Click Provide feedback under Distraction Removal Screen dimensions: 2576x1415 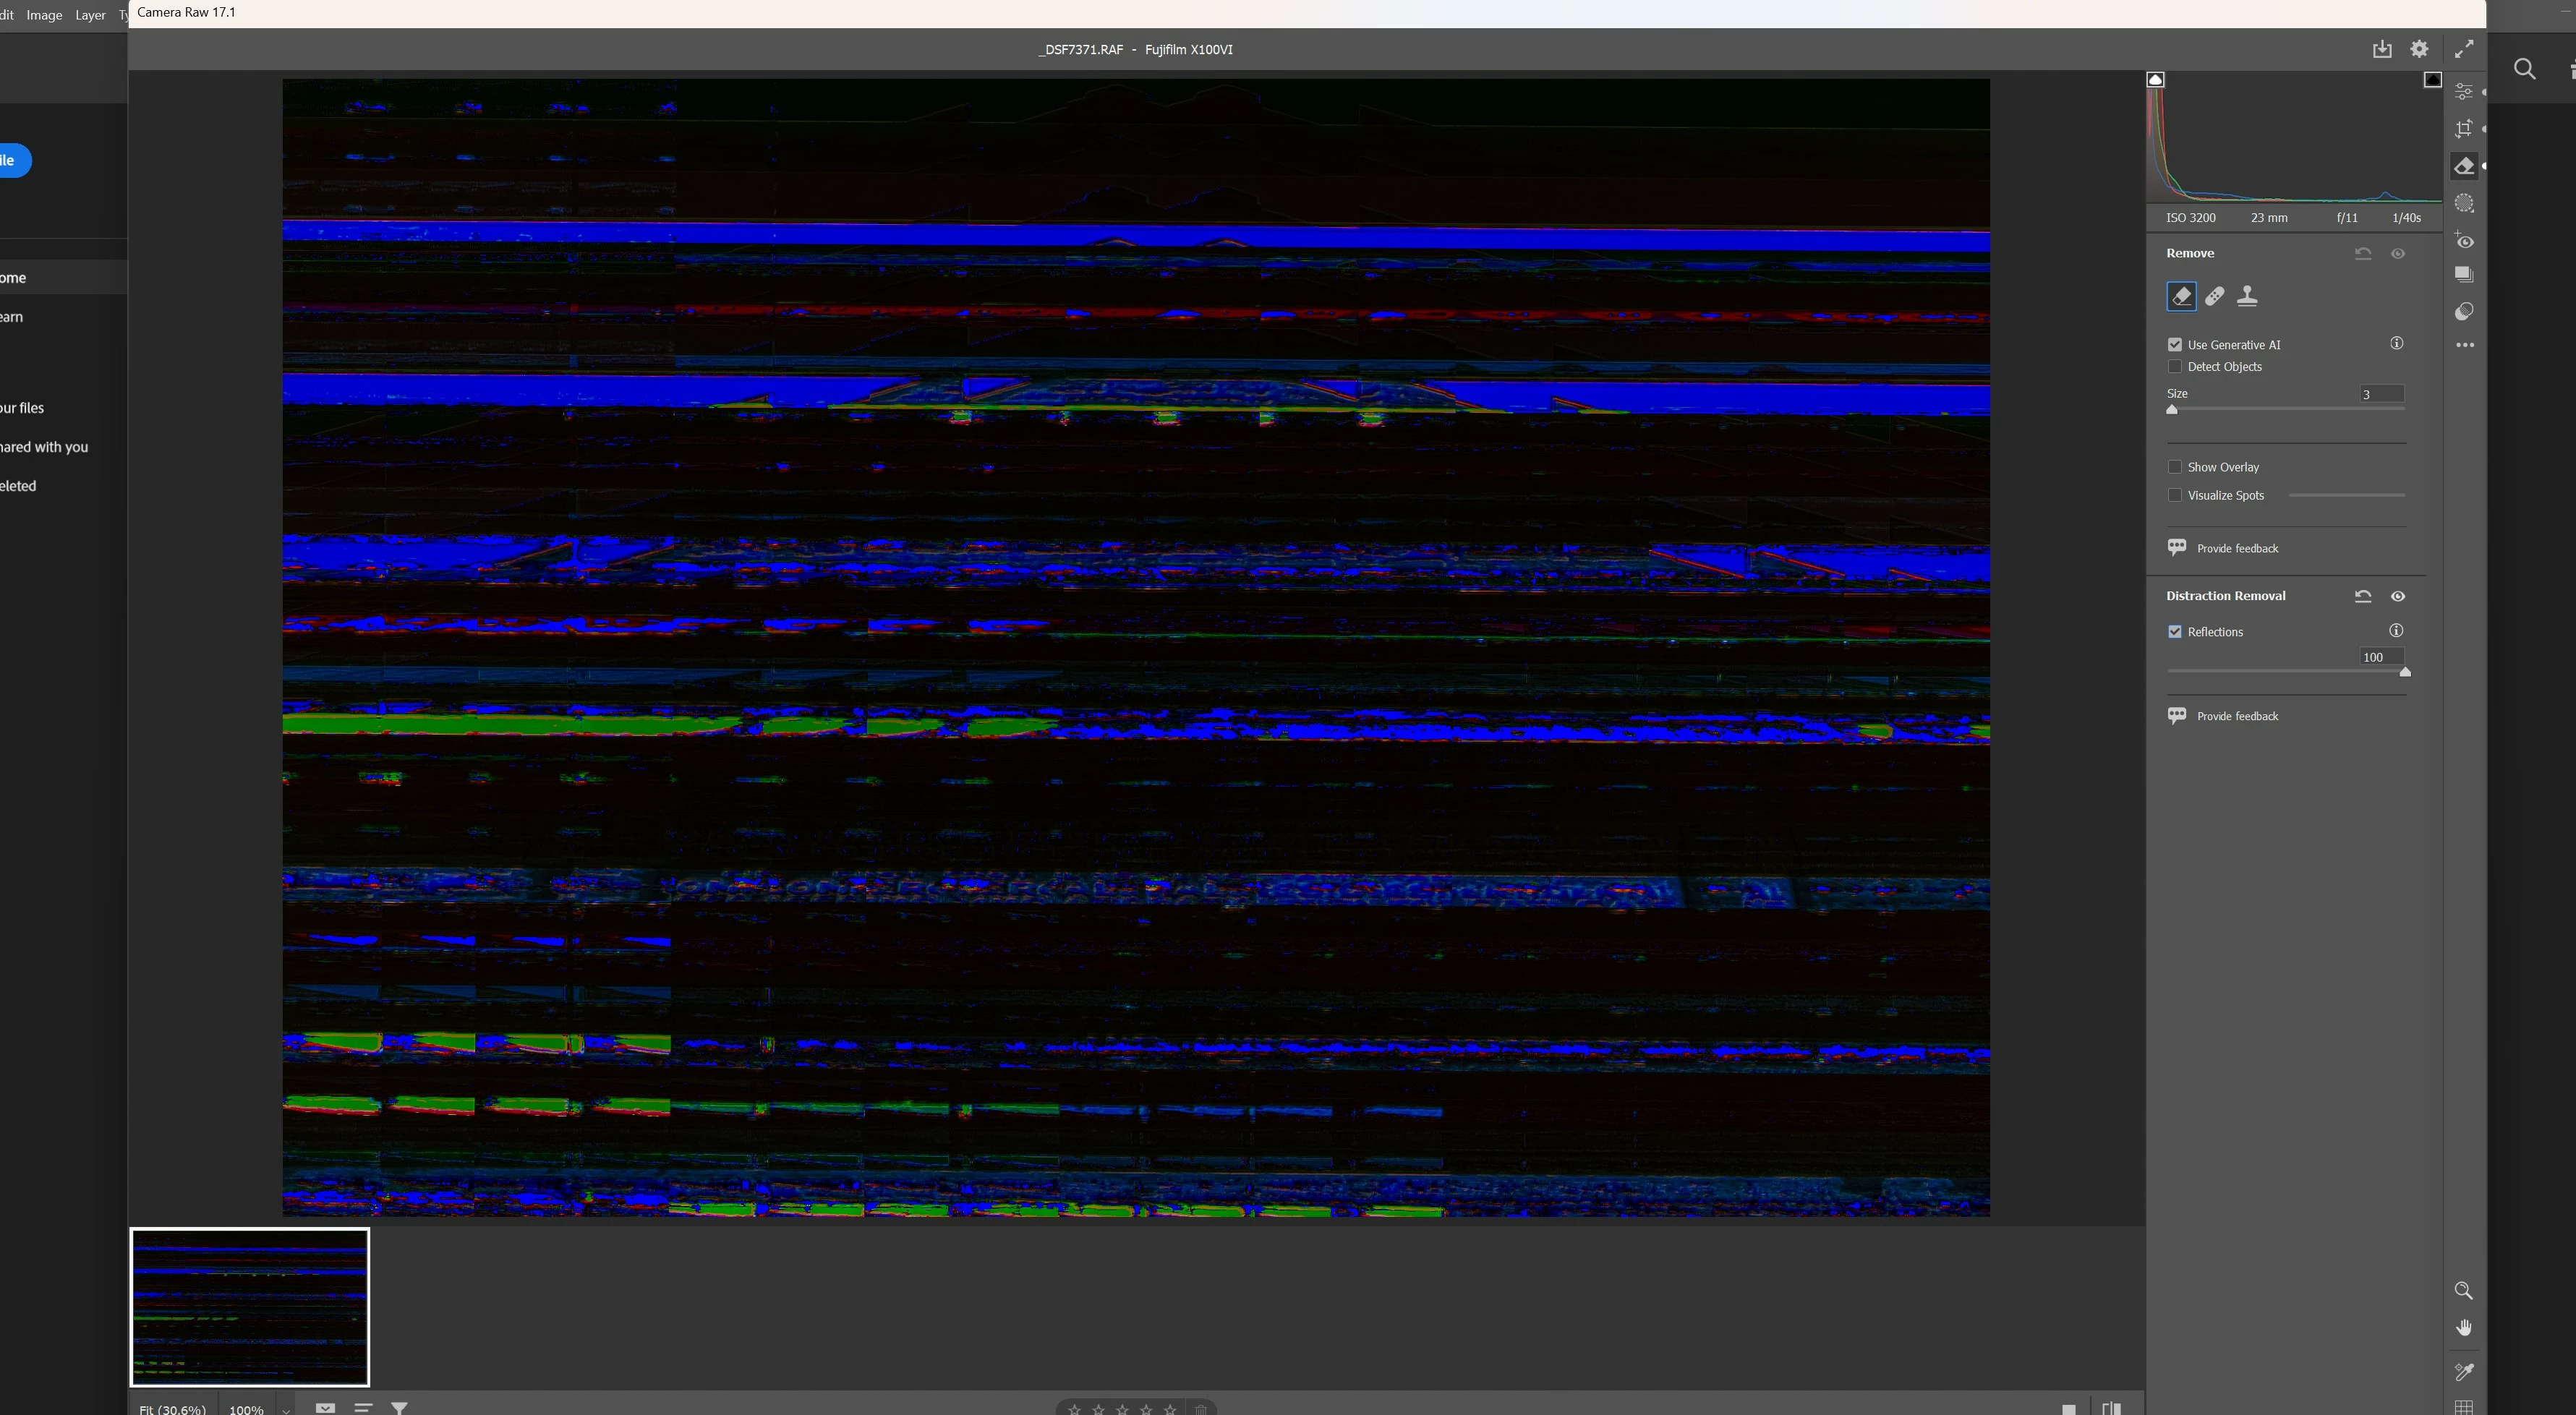[2237, 716]
